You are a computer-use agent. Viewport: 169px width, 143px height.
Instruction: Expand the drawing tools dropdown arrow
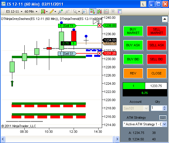point(55,11)
